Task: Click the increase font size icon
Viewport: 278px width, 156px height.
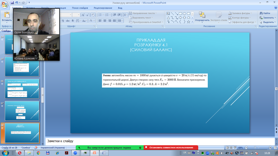Action: pyautogui.click(x=83, y=15)
